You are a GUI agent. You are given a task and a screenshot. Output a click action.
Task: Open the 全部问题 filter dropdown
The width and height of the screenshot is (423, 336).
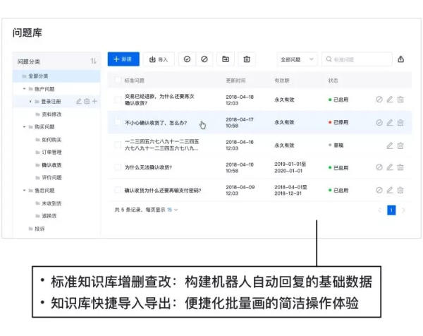(x=298, y=59)
